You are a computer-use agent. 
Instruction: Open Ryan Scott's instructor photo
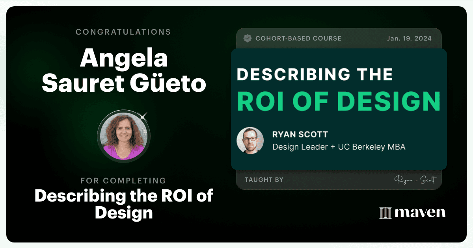[250, 141]
